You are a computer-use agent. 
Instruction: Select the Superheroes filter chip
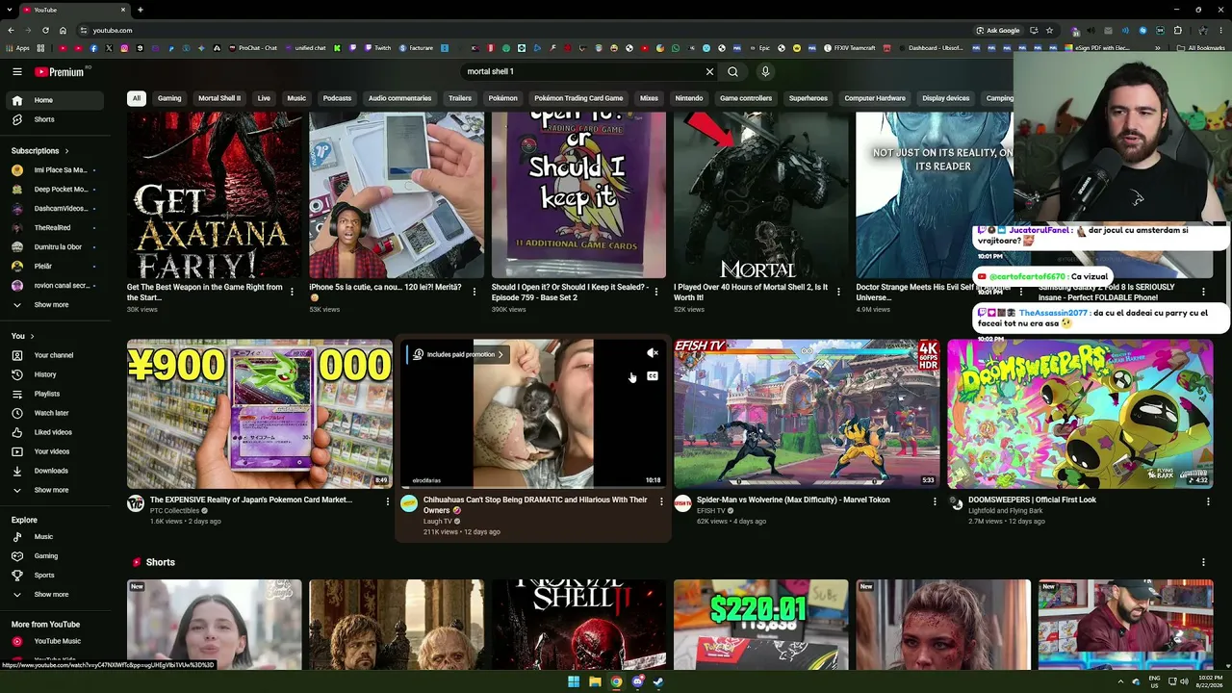click(808, 98)
